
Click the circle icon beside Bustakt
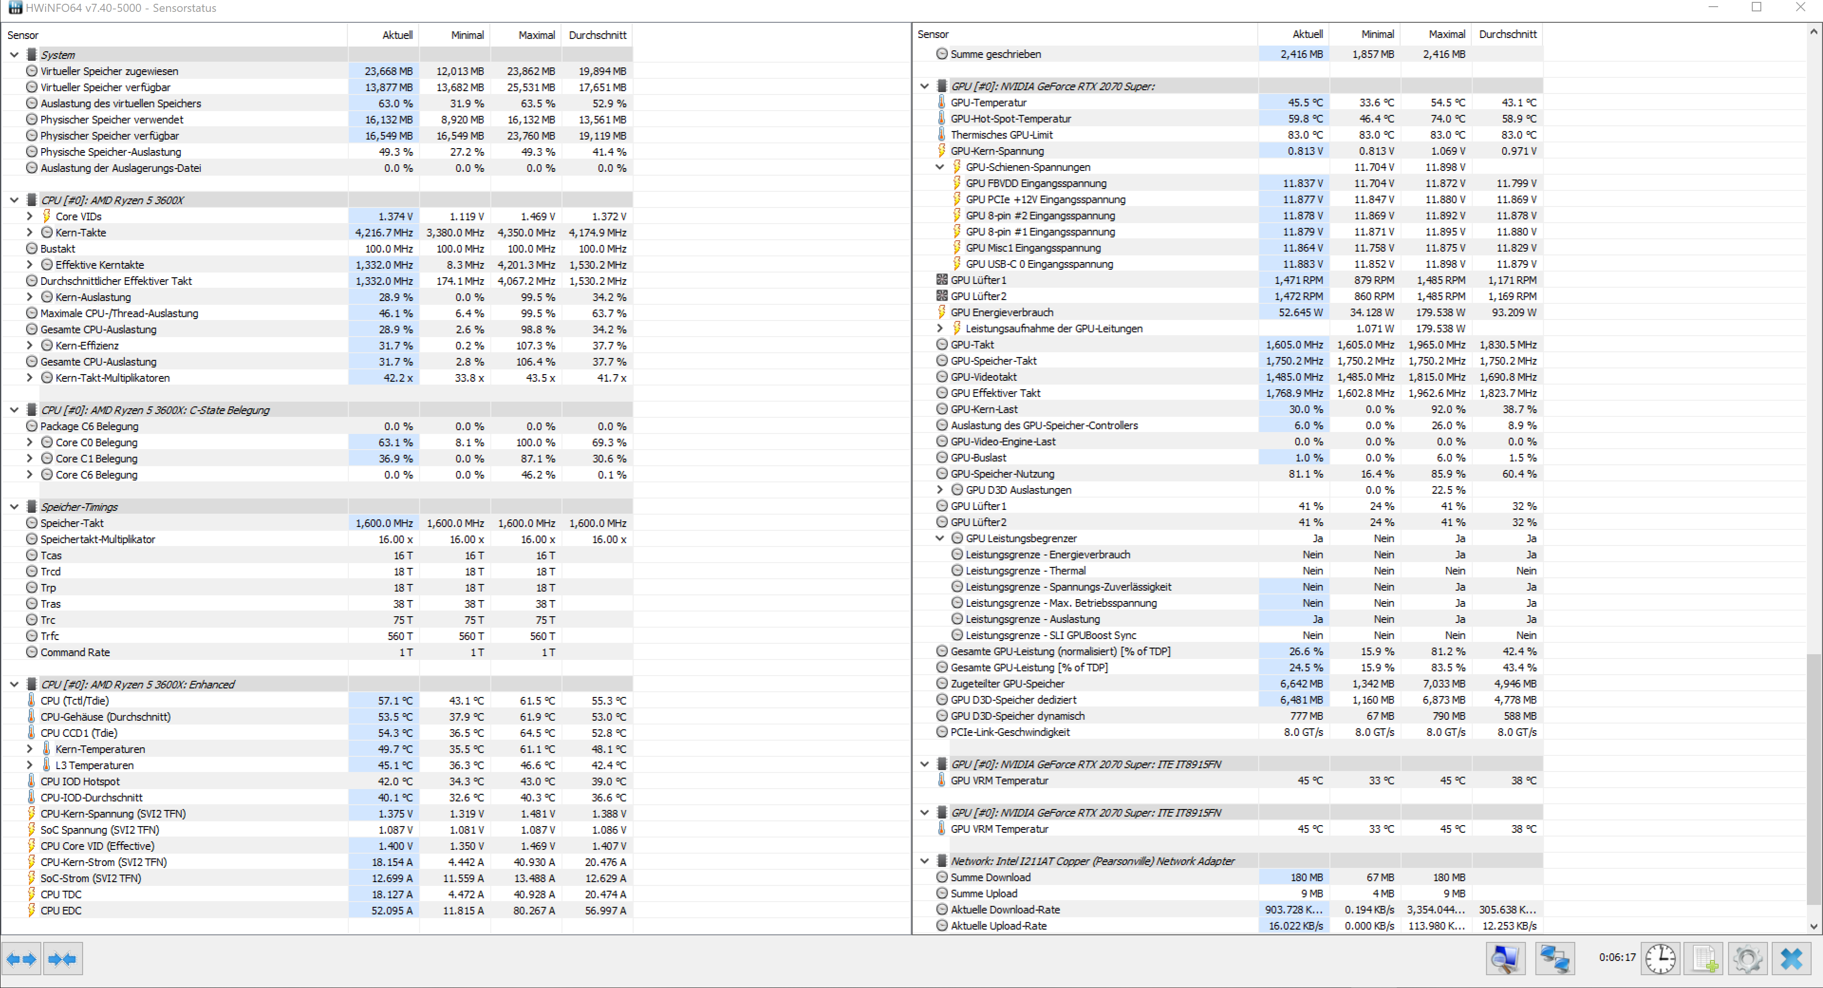pyautogui.click(x=31, y=248)
